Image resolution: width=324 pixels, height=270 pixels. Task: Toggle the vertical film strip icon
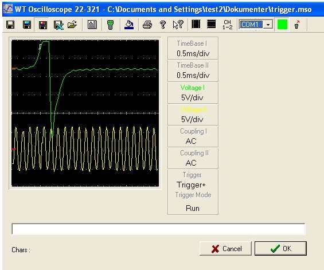[x=196, y=24]
